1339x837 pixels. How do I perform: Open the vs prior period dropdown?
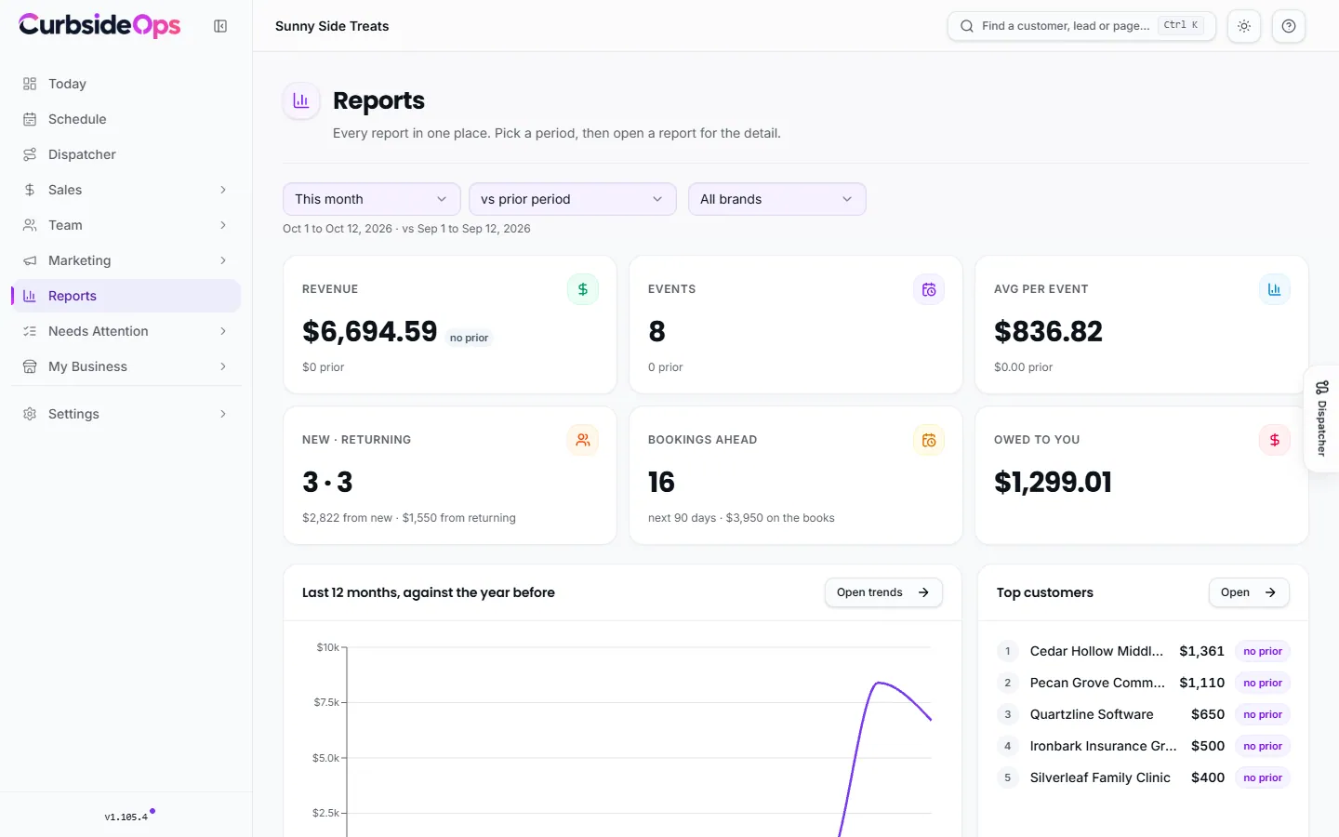573,199
